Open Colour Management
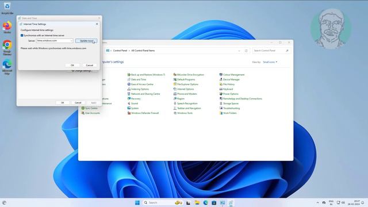Viewport: 368px width, 207px height. [232, 75]
